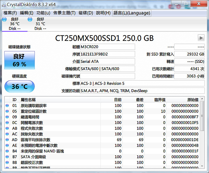Click raw value 0000000001DE
209x173 pixels.
tap(185, 140)
